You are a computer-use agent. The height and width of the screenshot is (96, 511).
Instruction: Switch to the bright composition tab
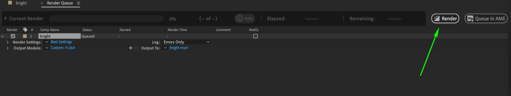17,3
